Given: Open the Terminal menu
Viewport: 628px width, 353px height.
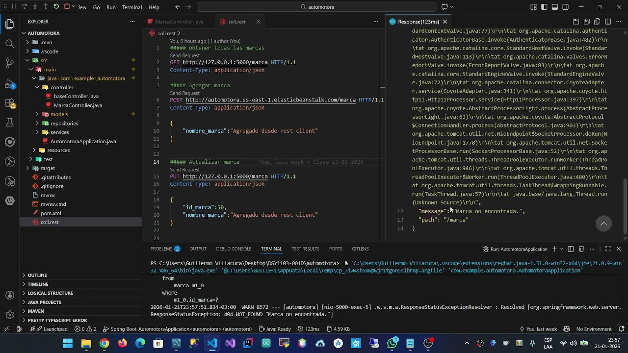Looking at the screenshot, I should point(132,7).
